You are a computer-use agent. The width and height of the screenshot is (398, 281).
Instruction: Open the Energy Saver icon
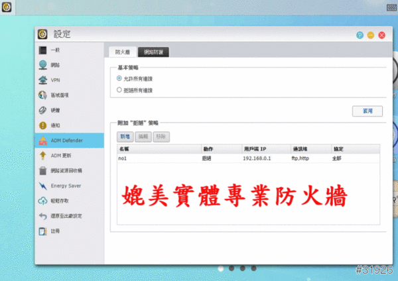(x=42, y=186)
